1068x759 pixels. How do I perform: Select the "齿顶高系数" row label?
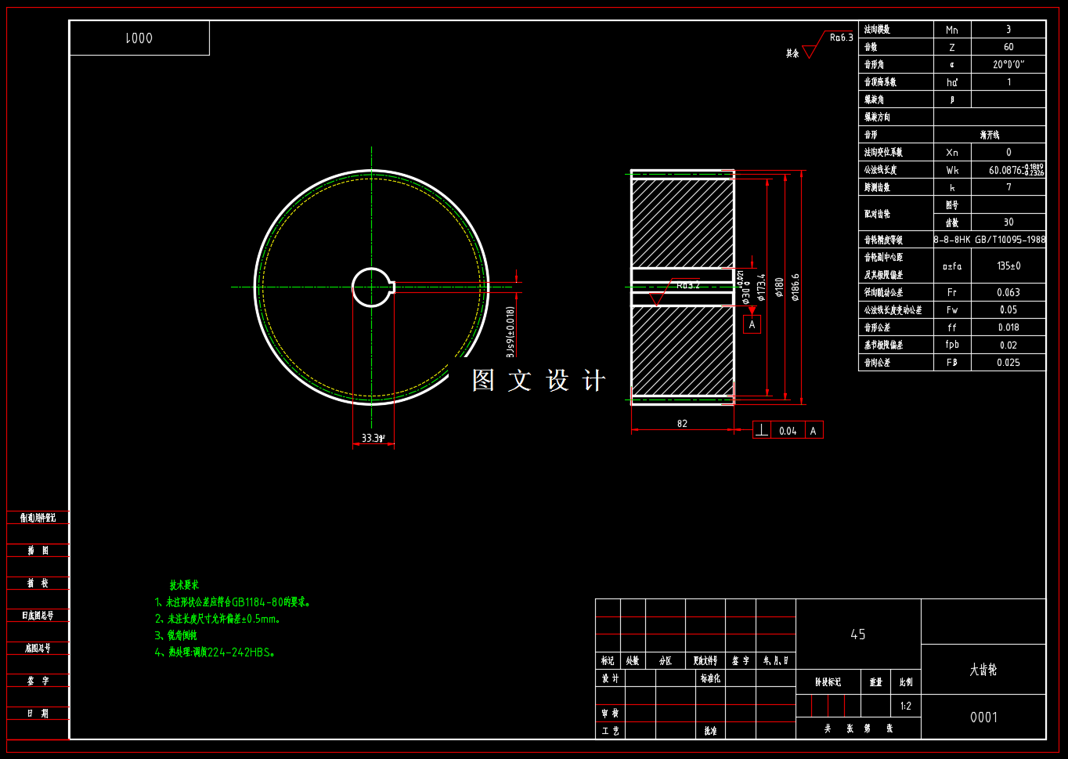coord(880,82)
